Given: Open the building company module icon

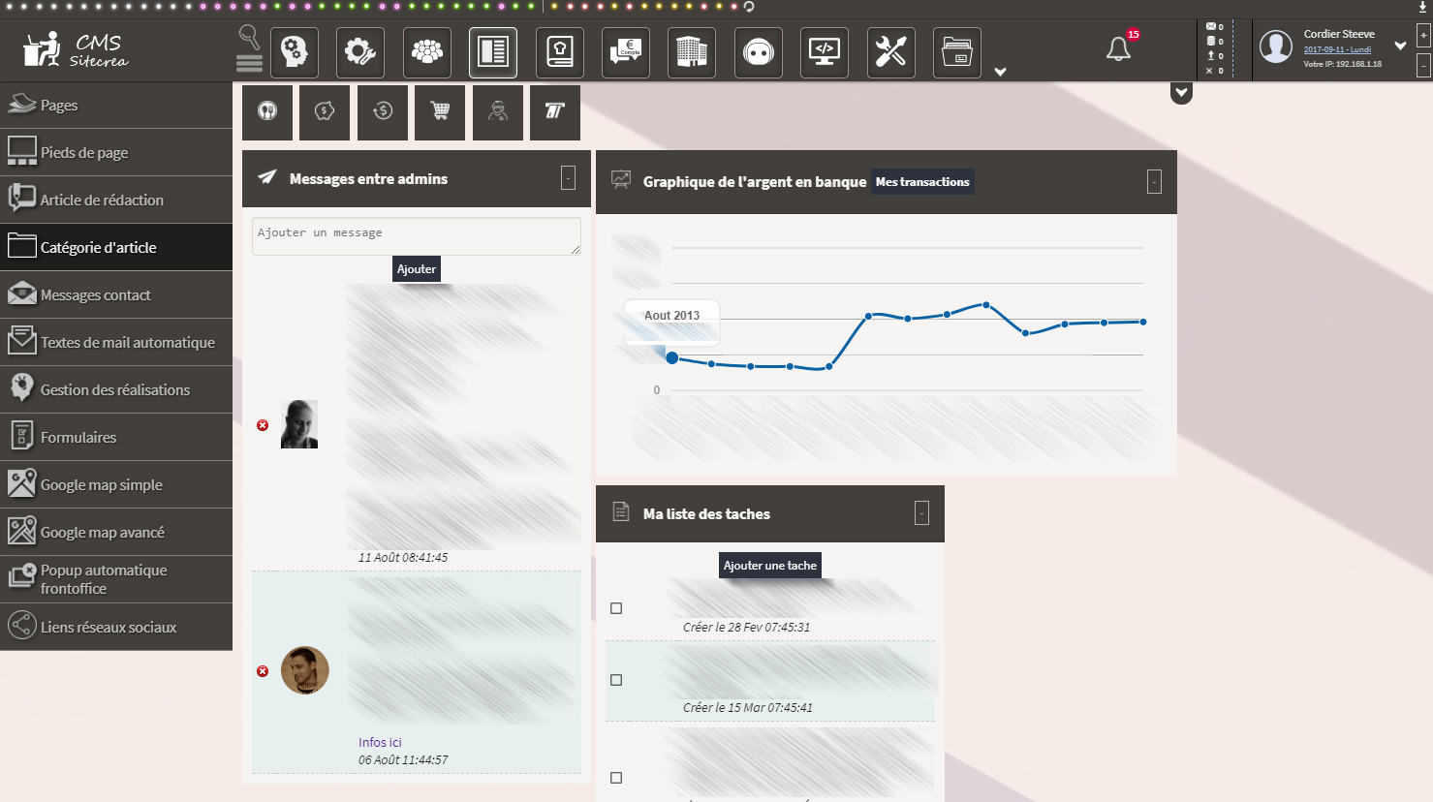Looking at the screenshot, I should (x=692, y=52).
